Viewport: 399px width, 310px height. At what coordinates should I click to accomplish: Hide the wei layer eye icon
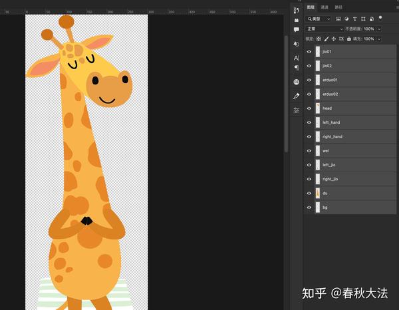pos(309,150)
